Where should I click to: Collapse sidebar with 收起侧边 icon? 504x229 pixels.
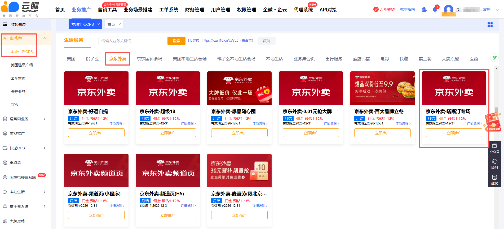point(5,24)
